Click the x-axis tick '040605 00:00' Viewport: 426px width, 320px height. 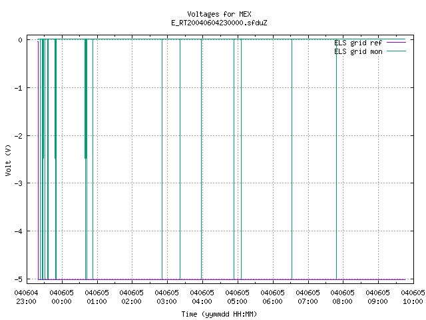(62, 297)
